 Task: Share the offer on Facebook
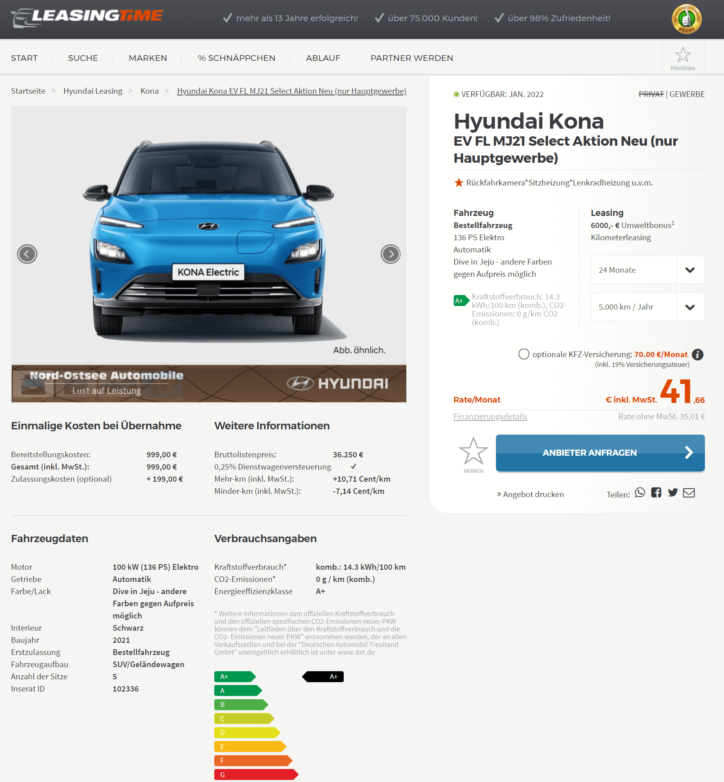pos(656,493)
